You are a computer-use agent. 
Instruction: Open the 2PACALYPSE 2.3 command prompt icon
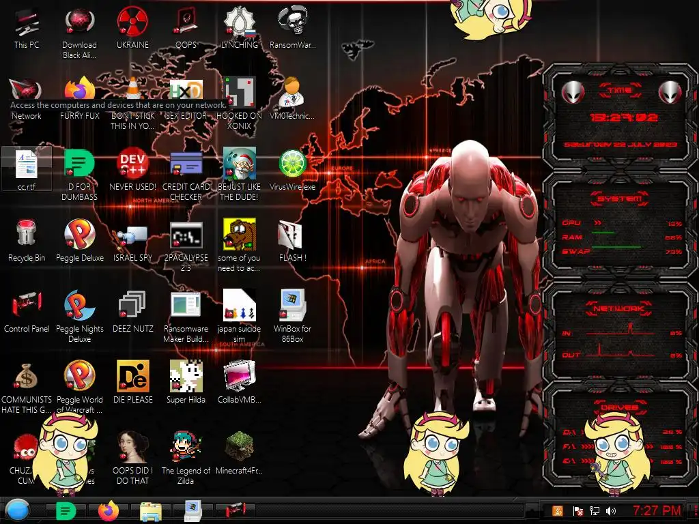coord(186,246)
